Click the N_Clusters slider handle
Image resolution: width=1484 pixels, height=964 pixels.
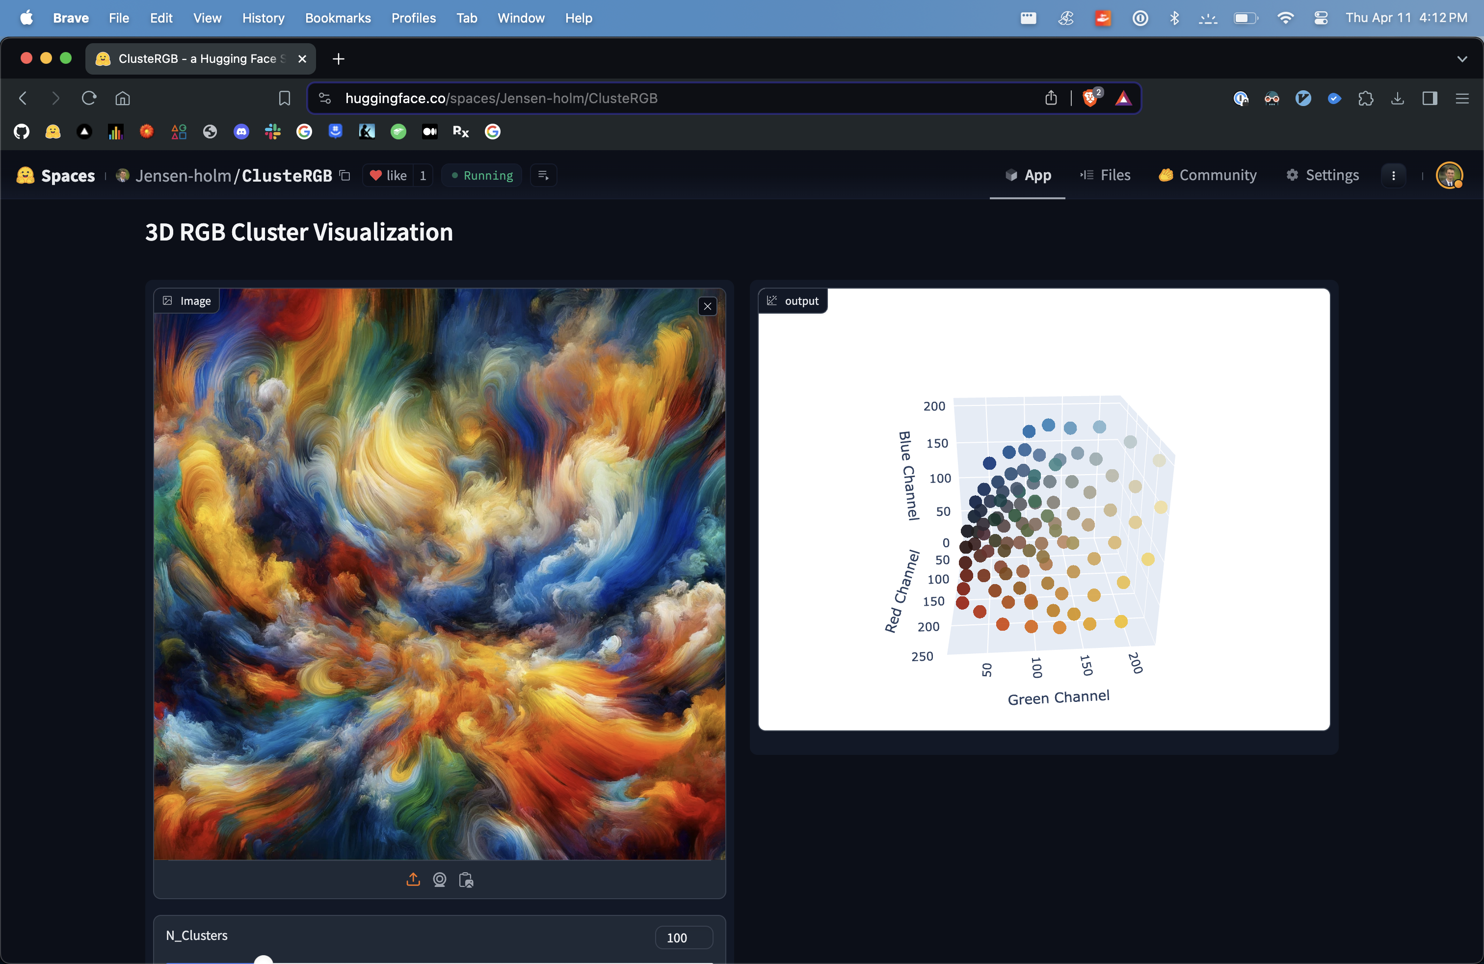(264, 960)
